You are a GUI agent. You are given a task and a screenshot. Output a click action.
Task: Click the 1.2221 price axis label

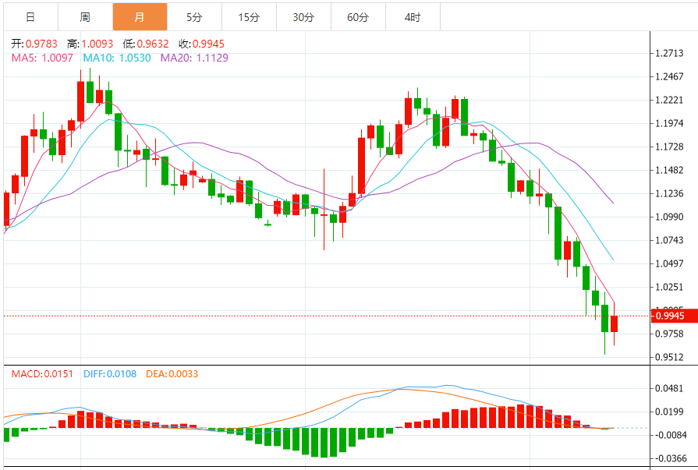coord(669,100)
